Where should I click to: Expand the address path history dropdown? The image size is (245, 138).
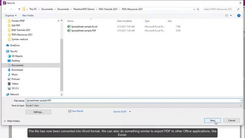[194, 9]
